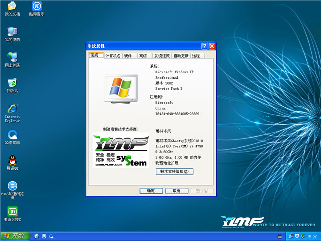The image size is (321, 241).
Task: Click the Intel(R) Core(TM) i7-4790 text
Action: [179, 146]
